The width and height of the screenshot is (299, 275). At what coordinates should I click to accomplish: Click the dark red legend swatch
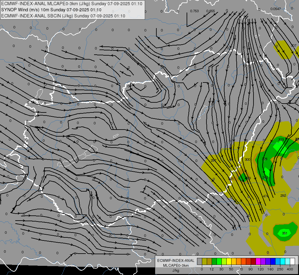(x=253, y=261)
